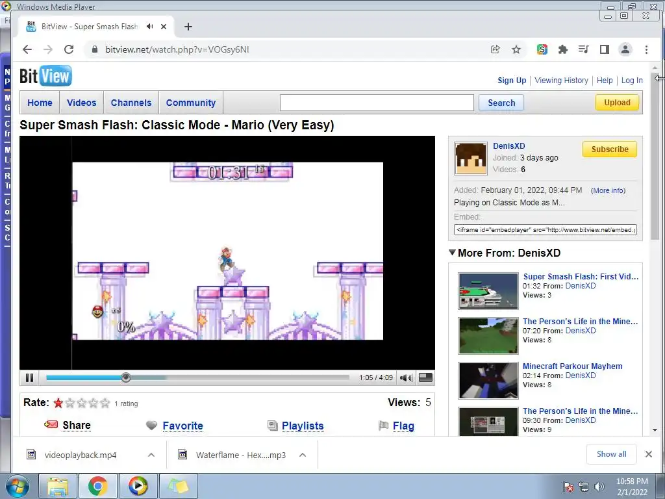
Task: Click the yellow Upload button
Action: click(x=617, y=102)
